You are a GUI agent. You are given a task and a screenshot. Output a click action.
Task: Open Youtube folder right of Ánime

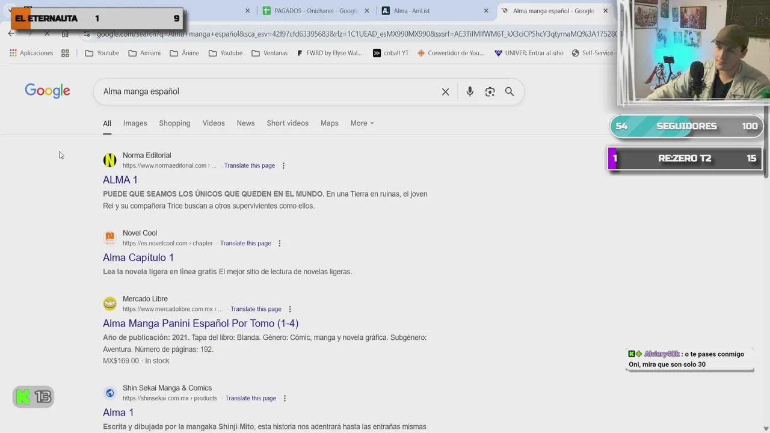point(226,53)
